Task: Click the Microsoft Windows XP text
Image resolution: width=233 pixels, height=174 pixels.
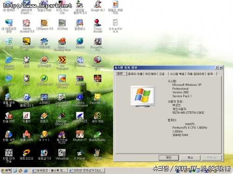Action: pos(187,85)
